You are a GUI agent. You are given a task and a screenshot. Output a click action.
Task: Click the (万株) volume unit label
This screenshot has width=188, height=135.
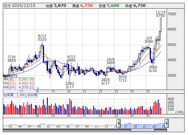(x=179, y=112)
